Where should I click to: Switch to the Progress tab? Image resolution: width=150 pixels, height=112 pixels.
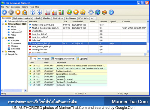tap(43, 59)
